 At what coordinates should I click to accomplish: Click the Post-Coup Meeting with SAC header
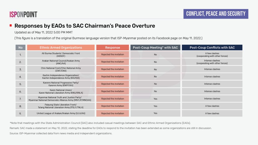155,47
